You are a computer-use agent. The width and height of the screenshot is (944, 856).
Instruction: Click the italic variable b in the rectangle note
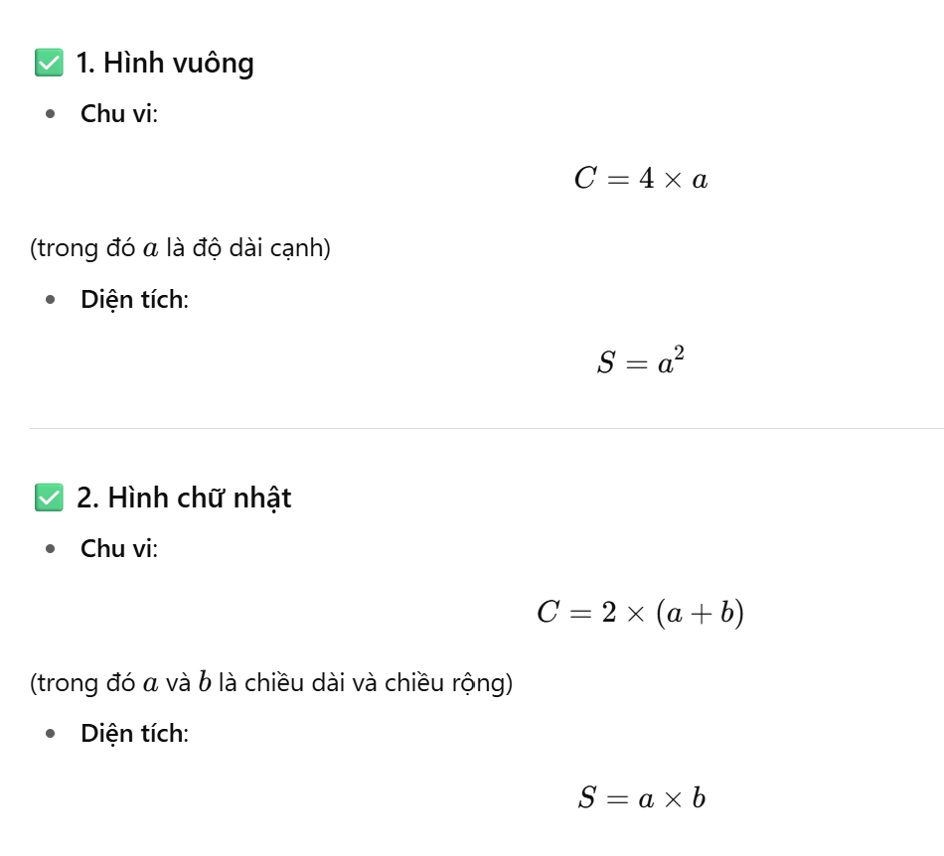205,683
